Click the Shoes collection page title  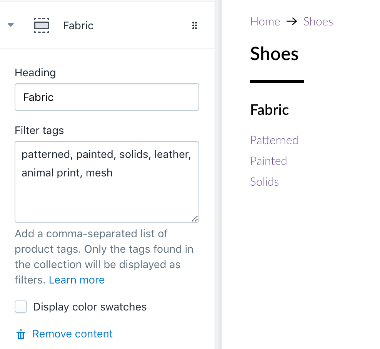274,54
